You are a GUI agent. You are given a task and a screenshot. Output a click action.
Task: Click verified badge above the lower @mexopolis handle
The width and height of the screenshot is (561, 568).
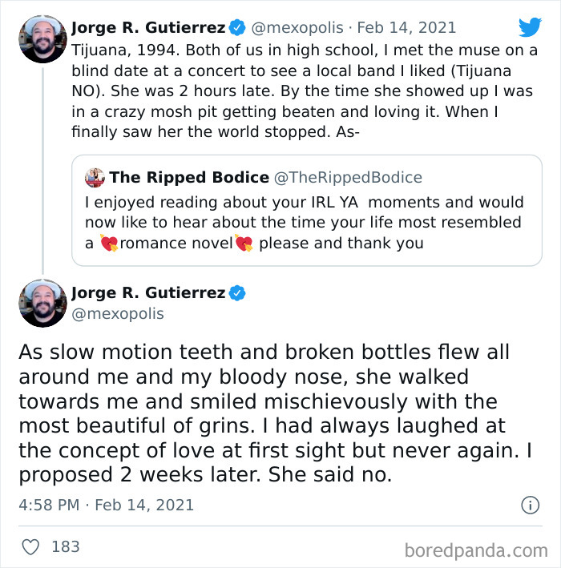[237, 293]
